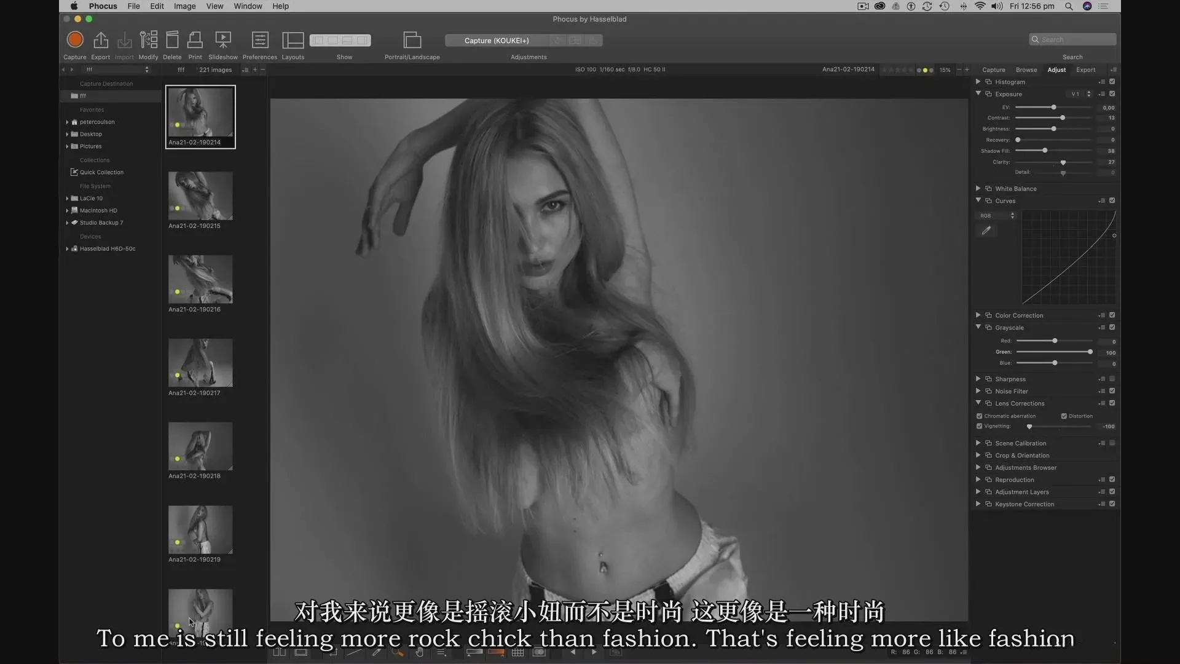Toggle the Exposure tool checkbox
The width and height of the screenshot is (1180, 664).
(x=1112, y=94)
